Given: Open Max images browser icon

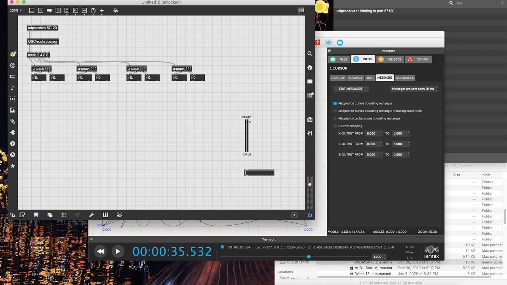Looking at the screenshot, I should (x=13, y=110).
